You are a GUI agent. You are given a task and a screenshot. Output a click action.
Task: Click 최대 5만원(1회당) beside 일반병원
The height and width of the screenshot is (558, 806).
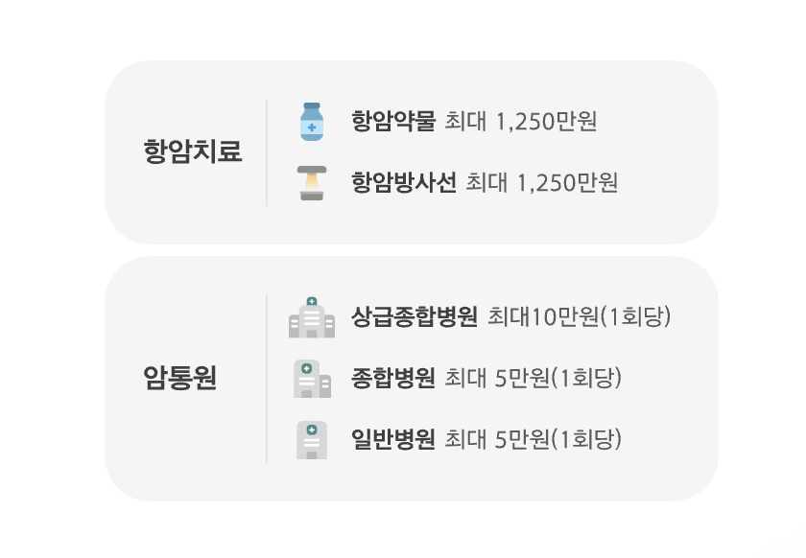click(x=533, y=439)
